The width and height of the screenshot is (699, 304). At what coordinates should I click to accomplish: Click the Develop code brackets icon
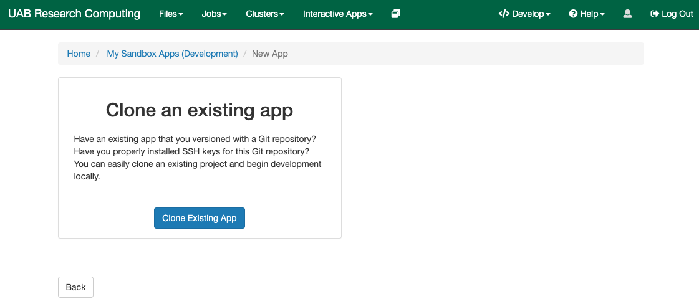coord(504,14)
